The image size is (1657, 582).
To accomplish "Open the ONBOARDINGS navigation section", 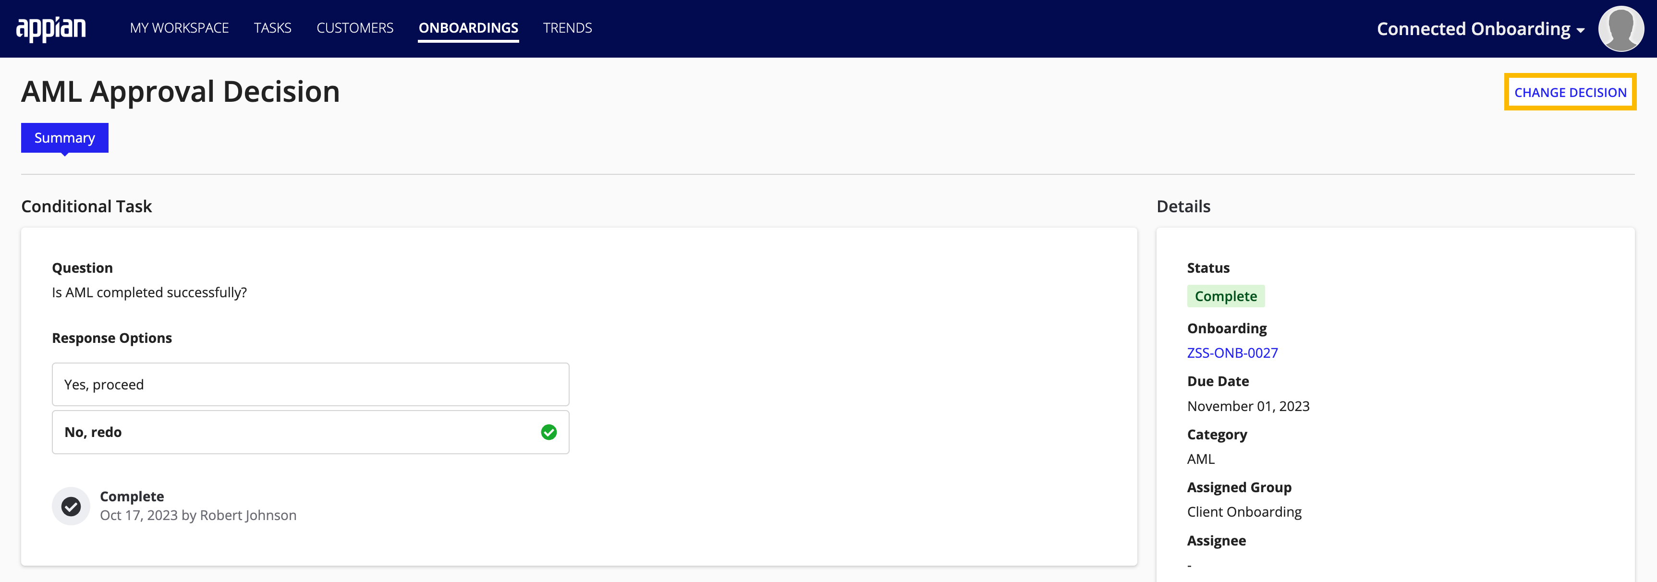I will pos(469,28).
